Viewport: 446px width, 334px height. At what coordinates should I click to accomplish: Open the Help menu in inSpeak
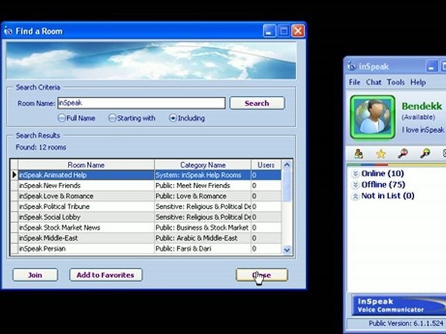pos(418,83)
